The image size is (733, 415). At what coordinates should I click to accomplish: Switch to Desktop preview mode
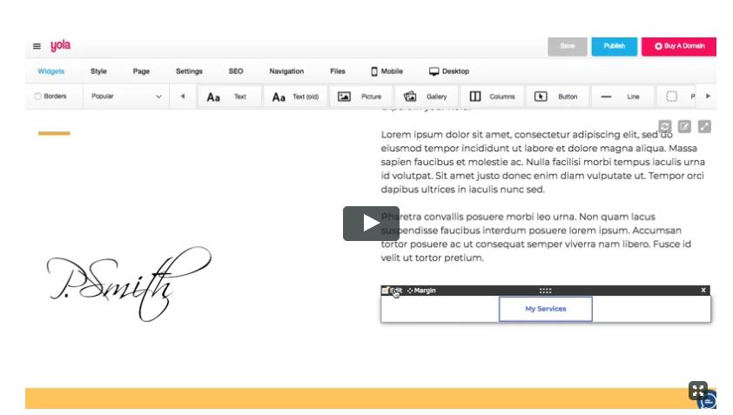448,71
